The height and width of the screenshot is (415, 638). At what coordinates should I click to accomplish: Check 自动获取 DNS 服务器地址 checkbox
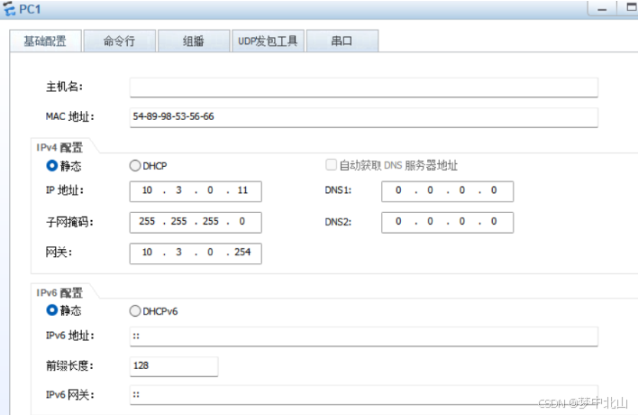[x=332, y=165]
